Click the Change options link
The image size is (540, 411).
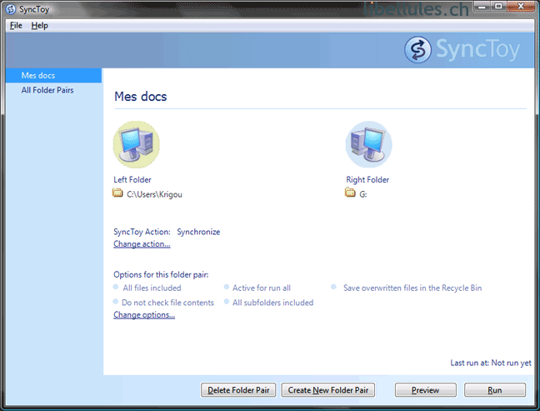click(x=144, y=315)
